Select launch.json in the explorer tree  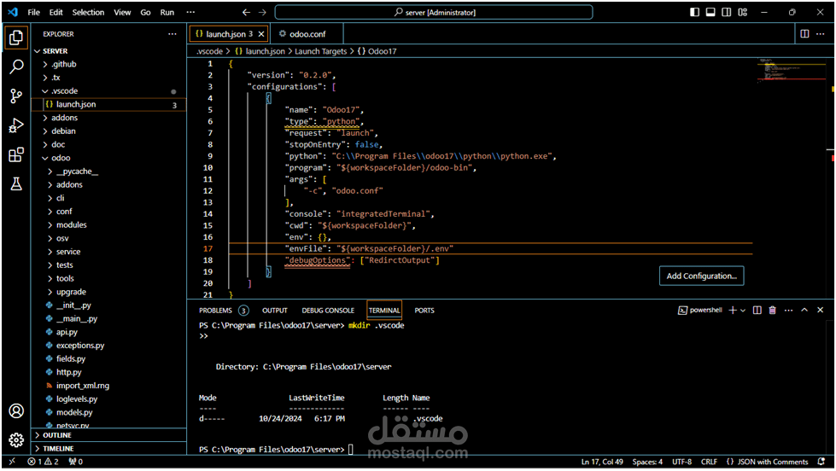coord(108,104)
